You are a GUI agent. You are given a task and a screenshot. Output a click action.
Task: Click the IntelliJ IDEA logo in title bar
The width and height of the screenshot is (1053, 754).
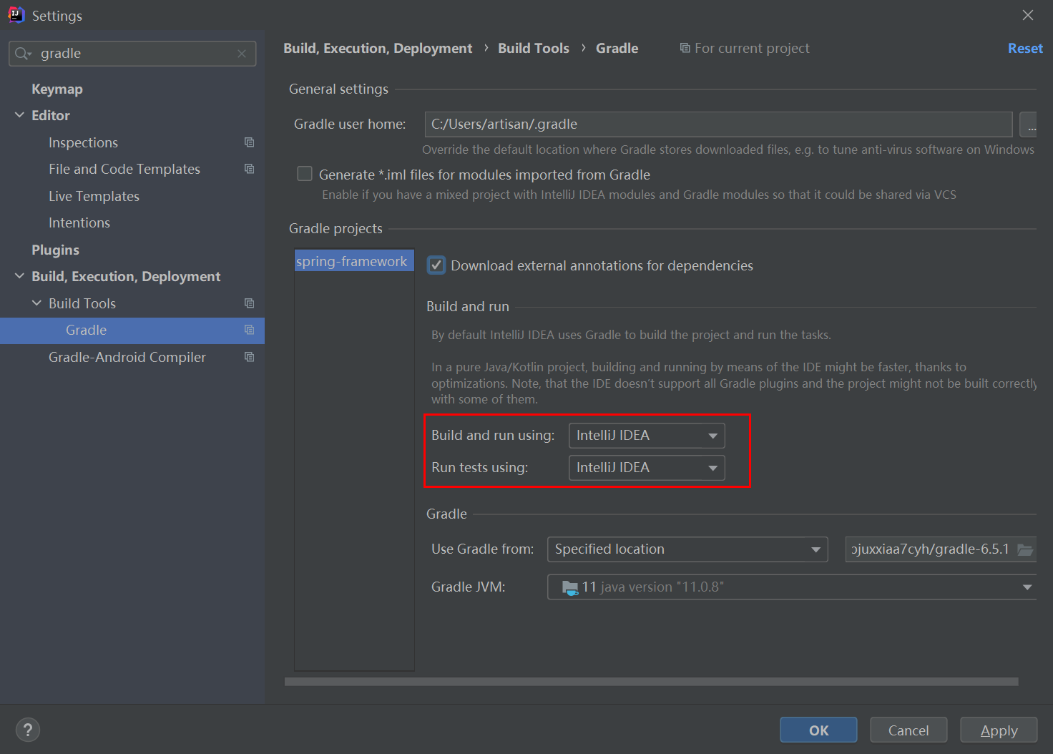pyautogui.click(x=16, y=15)
